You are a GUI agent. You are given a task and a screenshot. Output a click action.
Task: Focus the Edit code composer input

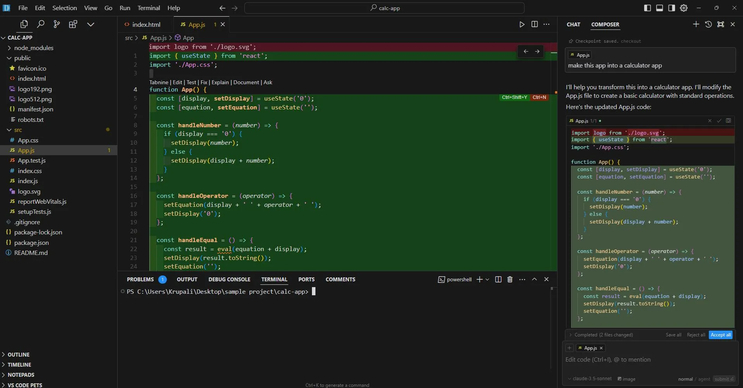(650, 360)
